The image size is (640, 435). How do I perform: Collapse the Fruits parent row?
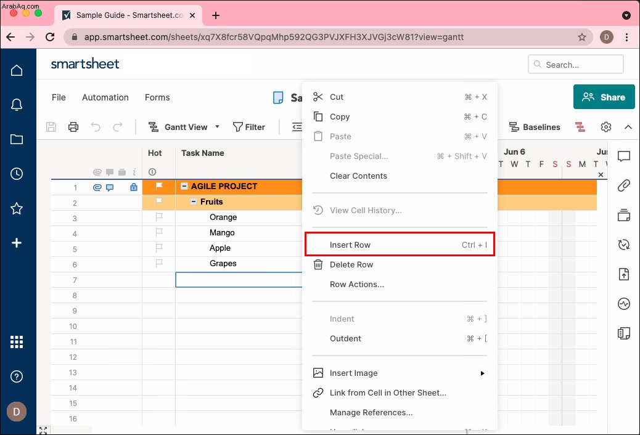[194, 201]
